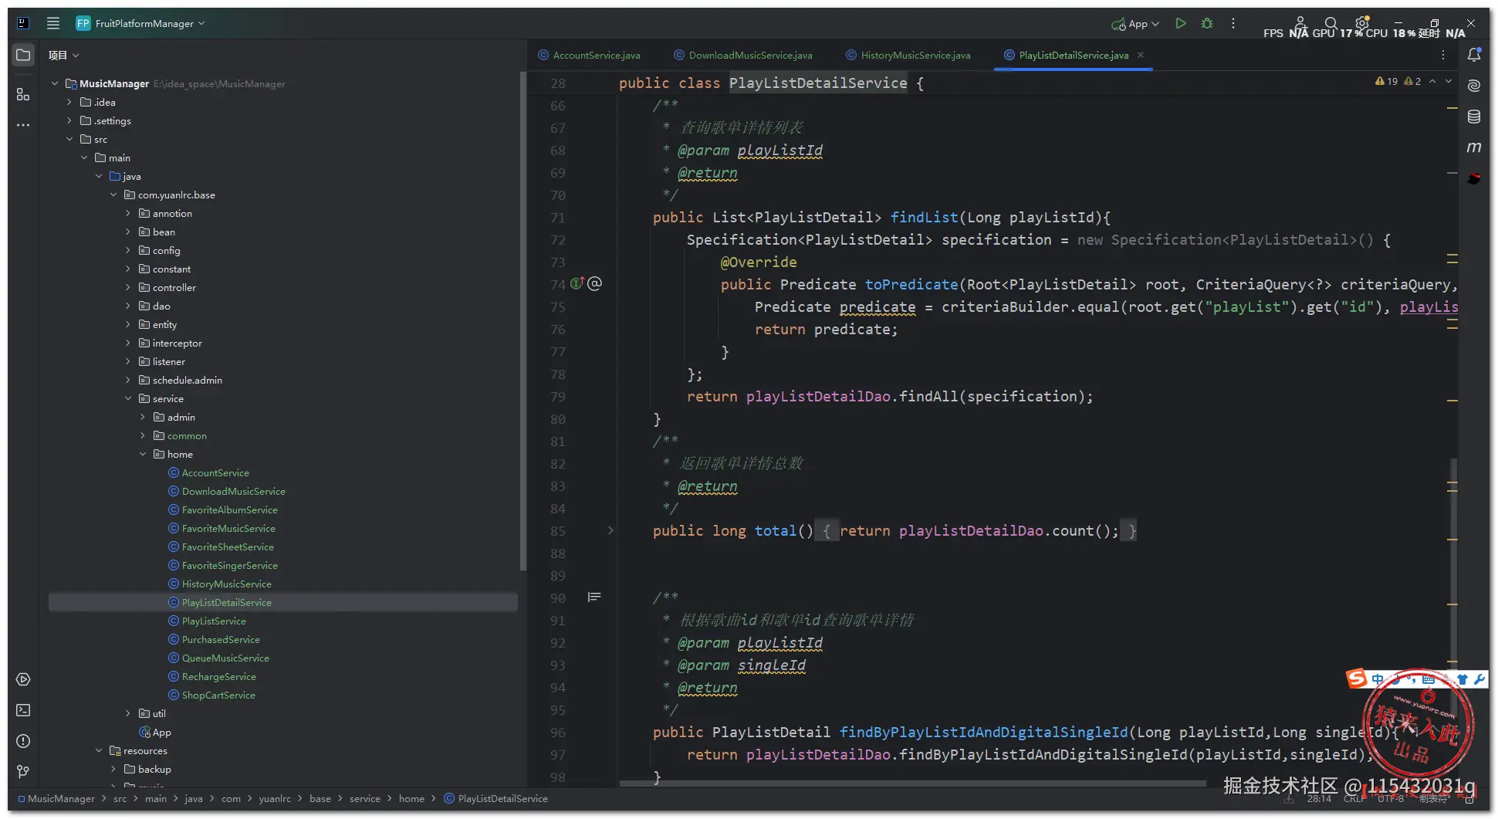The height and width of the screenshot is (819, 1498).
Task: Run the App configuration
Action: click(x=1180, y=23)
